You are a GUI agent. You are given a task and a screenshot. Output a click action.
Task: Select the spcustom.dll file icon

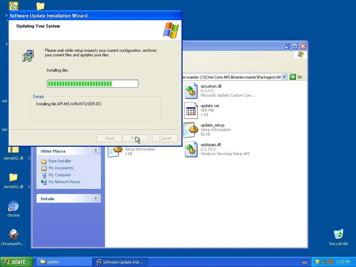(x=191, y=91)
